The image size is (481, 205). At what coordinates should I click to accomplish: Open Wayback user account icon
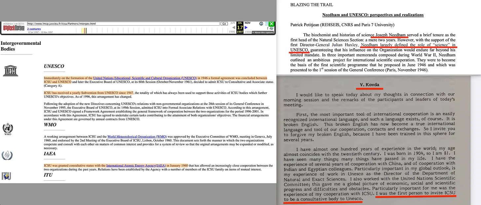tap(261, 24)
